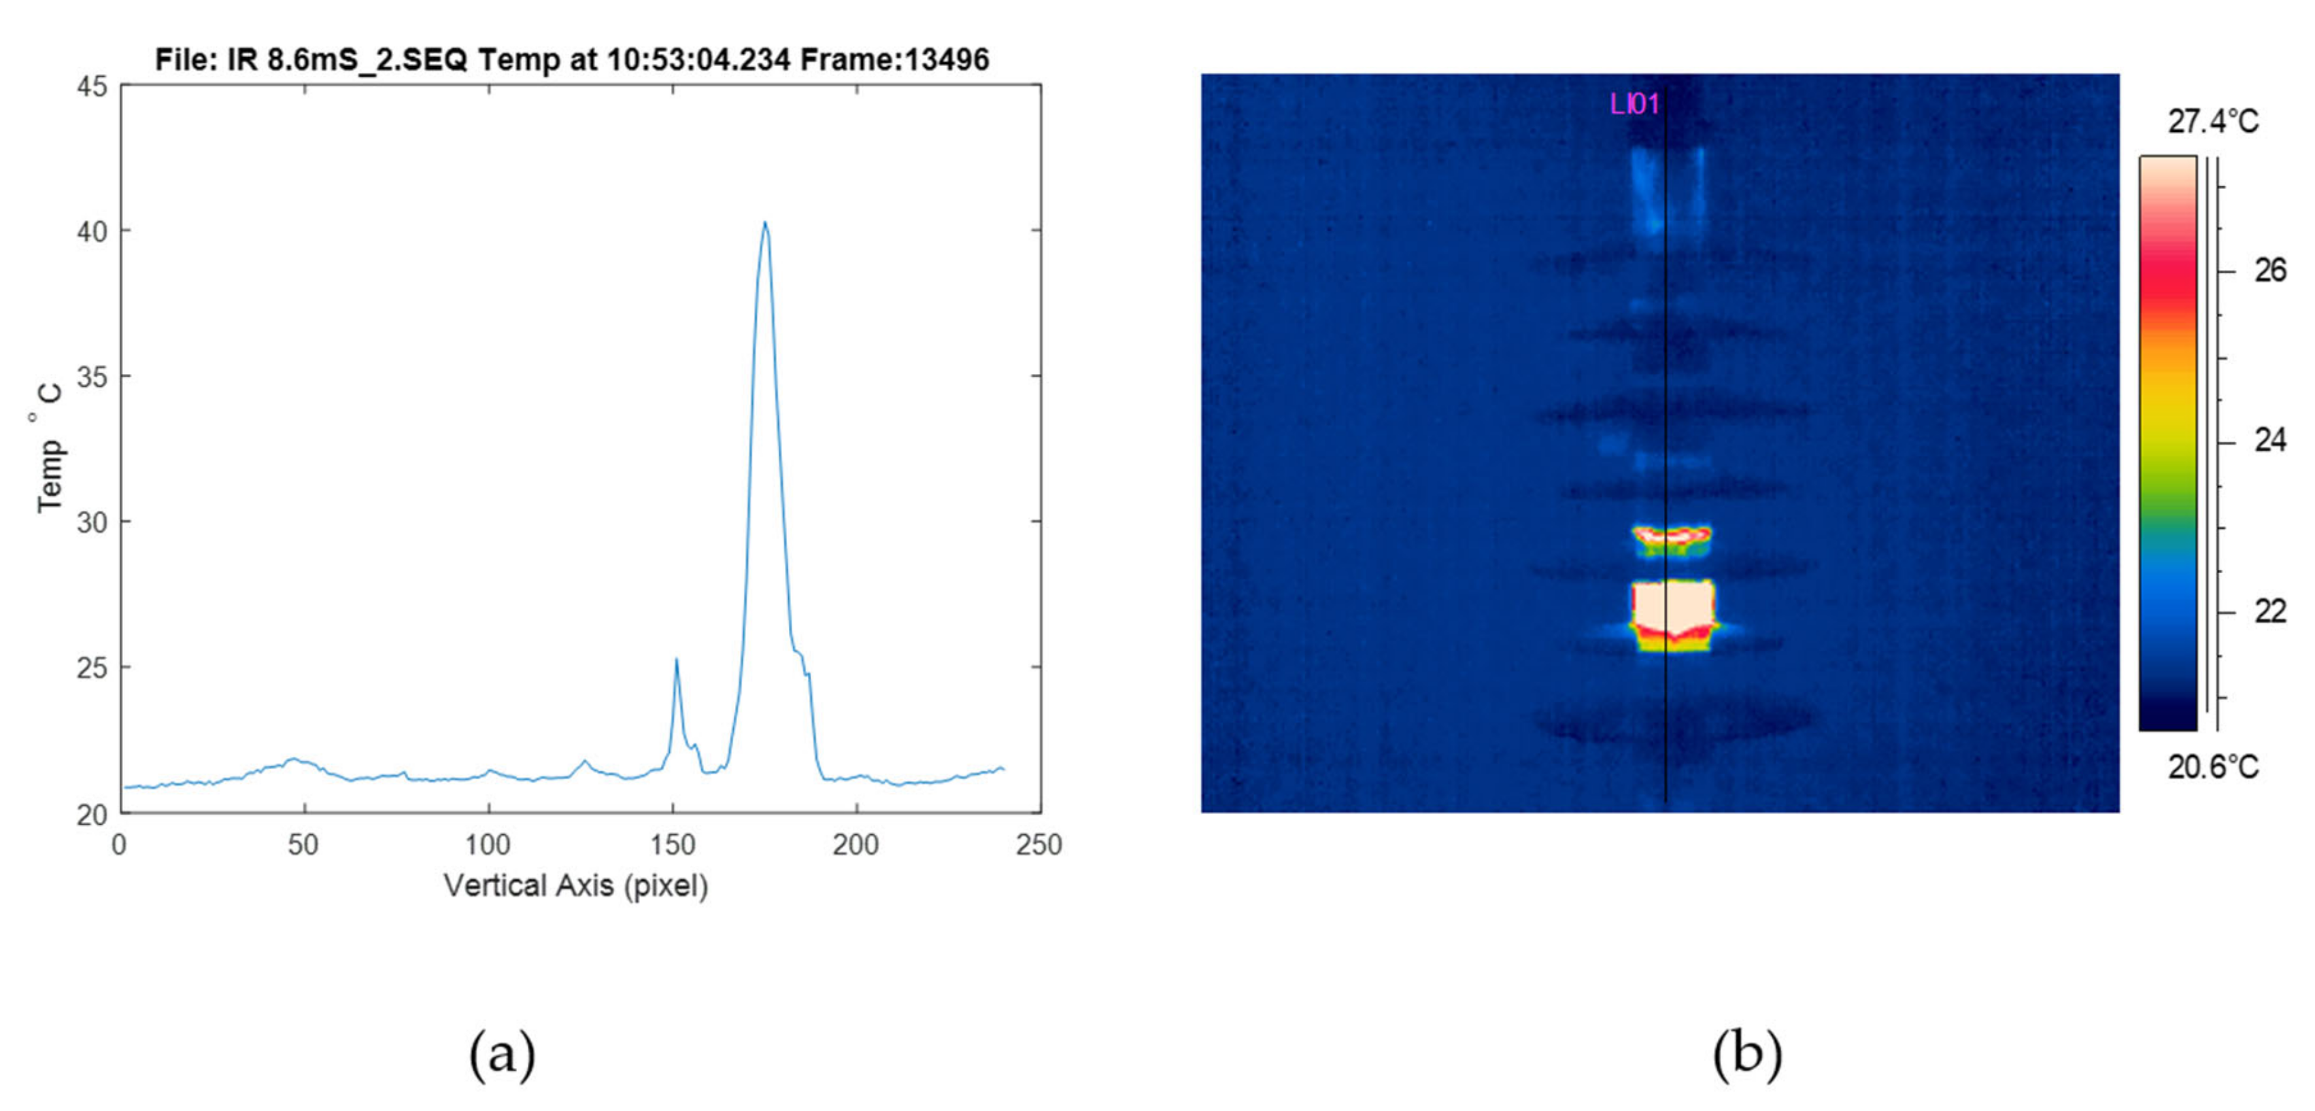The width and height of the screenshot is (2315, 1111).
Task: Click the 24 tick label on color scale
Action: (2269, 440)
